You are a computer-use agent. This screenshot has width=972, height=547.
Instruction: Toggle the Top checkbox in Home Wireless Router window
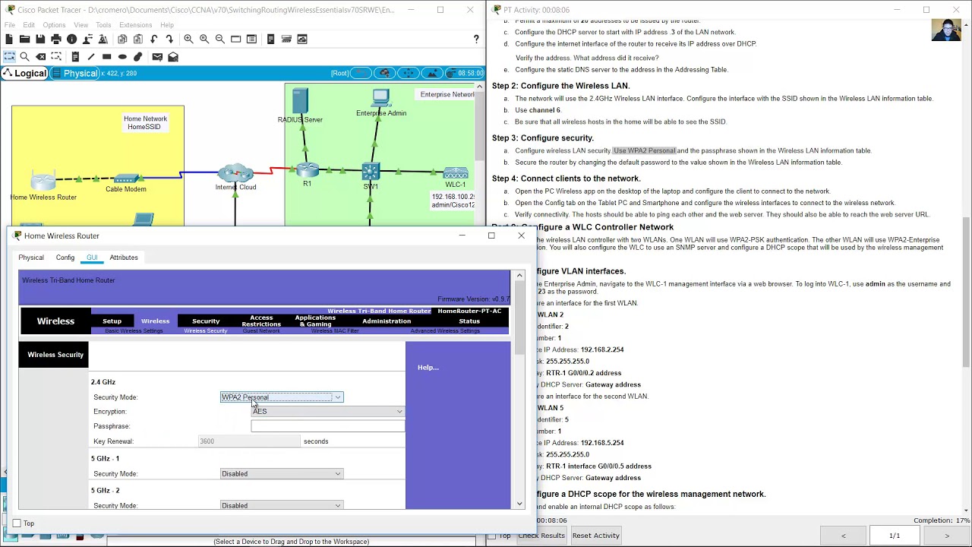pyautogui.click(x=17, y=523)
